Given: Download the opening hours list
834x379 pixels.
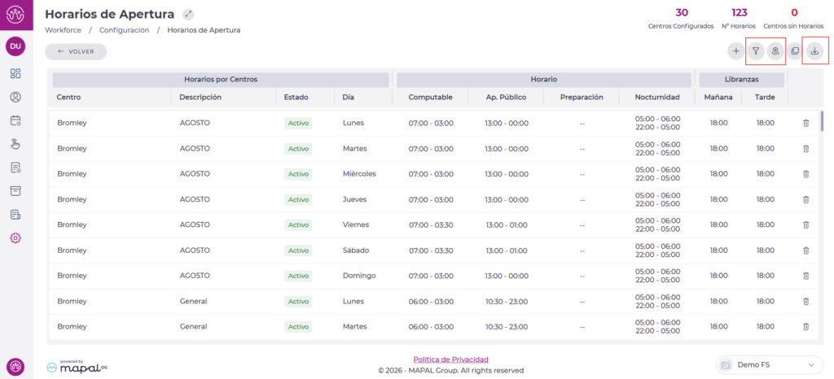Looking at the screenshot, I should pyautogui.click(x=814, y=51).
